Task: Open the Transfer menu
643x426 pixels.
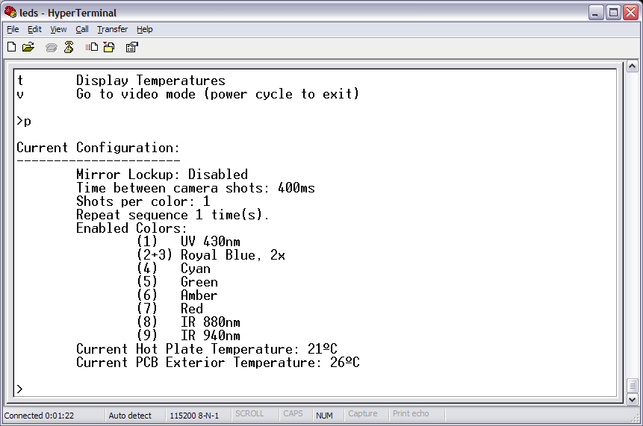Action: (x=112, y=29)
